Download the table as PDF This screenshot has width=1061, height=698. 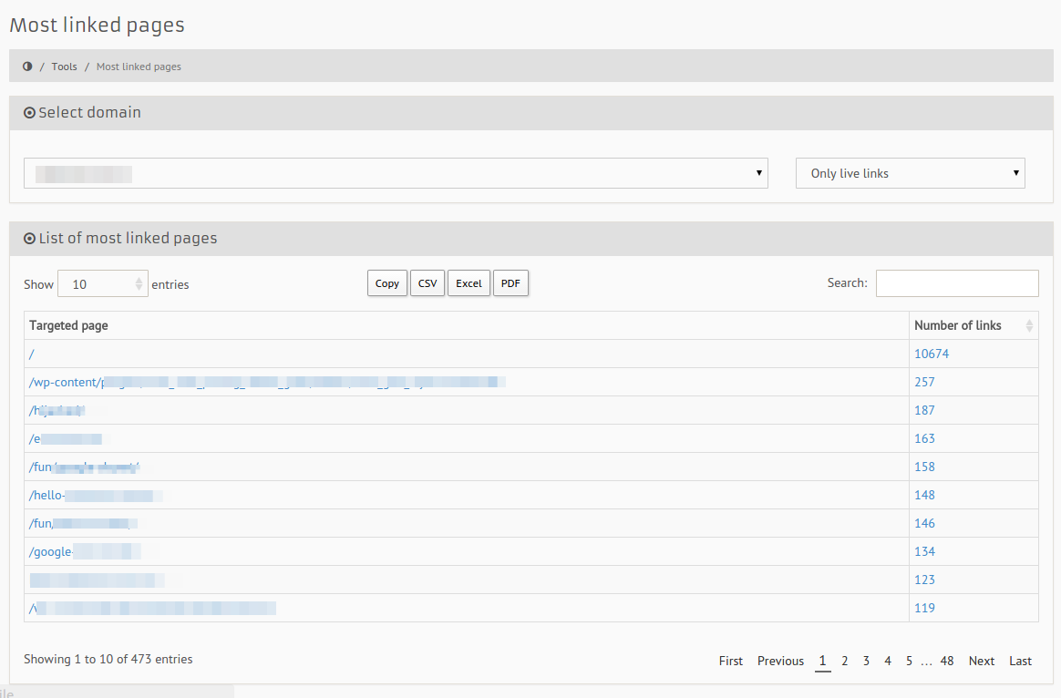click(510, 283)
